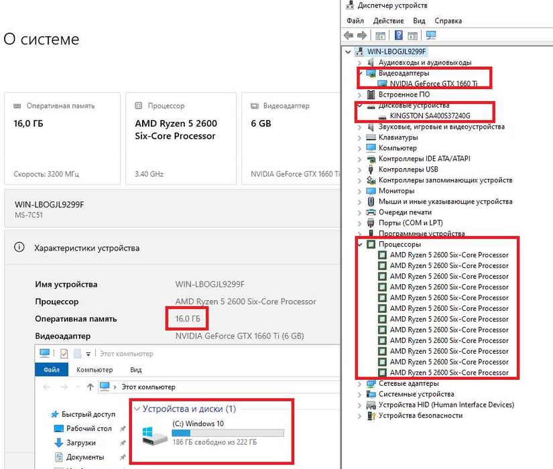Open the Файл menu in Device Manager
The height and width of the screenshot is (469, 553).
click(x=355, y=21)
